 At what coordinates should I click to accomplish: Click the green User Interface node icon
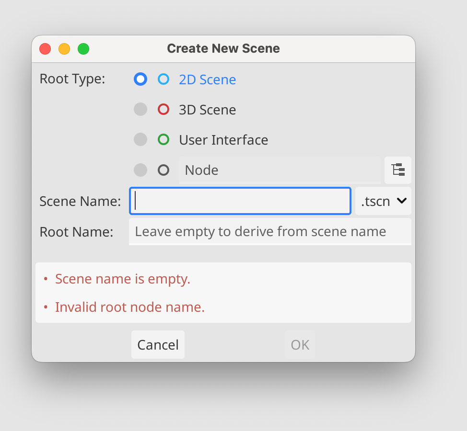point(163,139)
